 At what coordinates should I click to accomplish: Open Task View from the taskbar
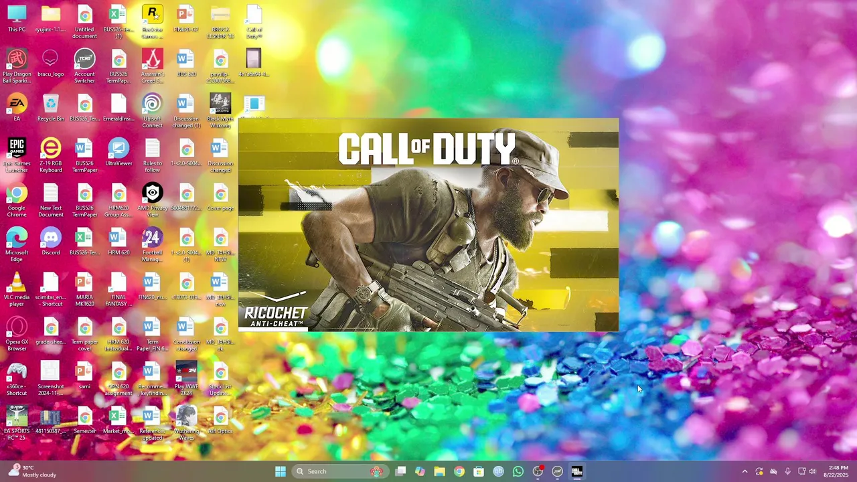[x=400, y=471]
